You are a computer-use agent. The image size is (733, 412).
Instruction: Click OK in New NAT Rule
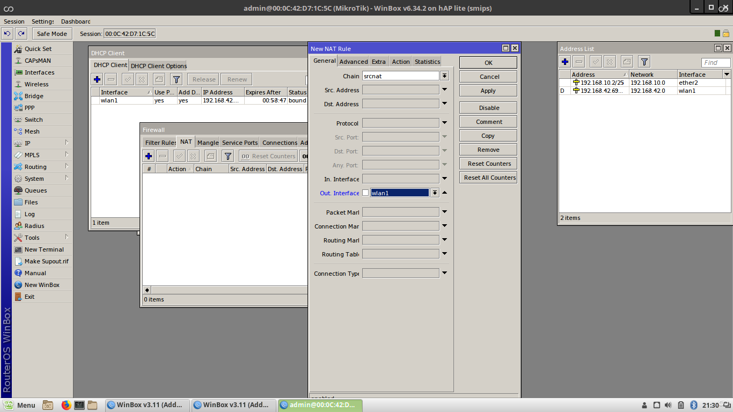pyautogui.click(x=488, y=63)
